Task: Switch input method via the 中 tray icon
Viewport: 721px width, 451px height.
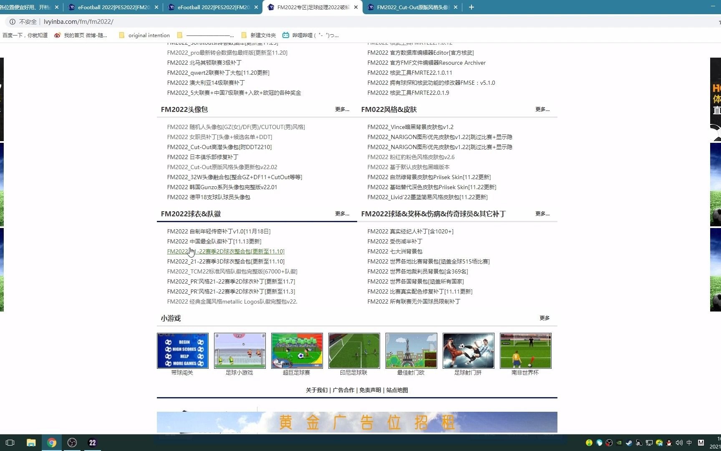Action: click(689, 443)
